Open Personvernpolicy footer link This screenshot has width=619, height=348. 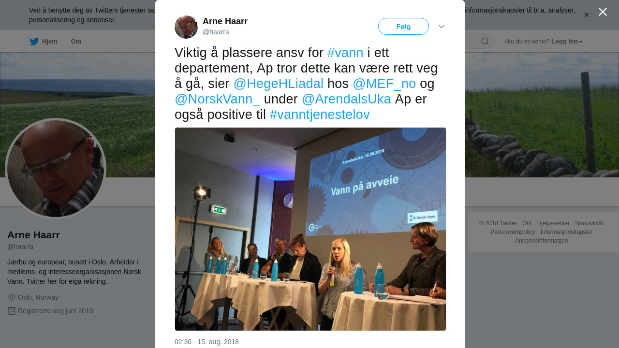pyautogui.click(x=513, y=232)
